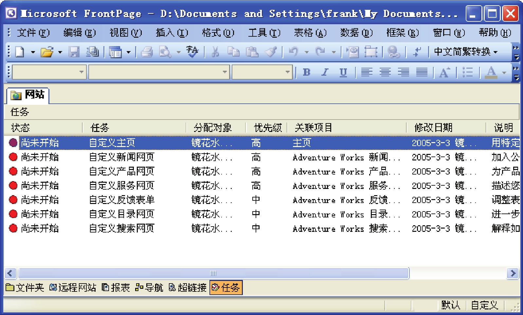The height and width of the screenshot is (315, 523).
Task: Expand the Preview in browser dropdown arrow
Action: tap(179, 52)
